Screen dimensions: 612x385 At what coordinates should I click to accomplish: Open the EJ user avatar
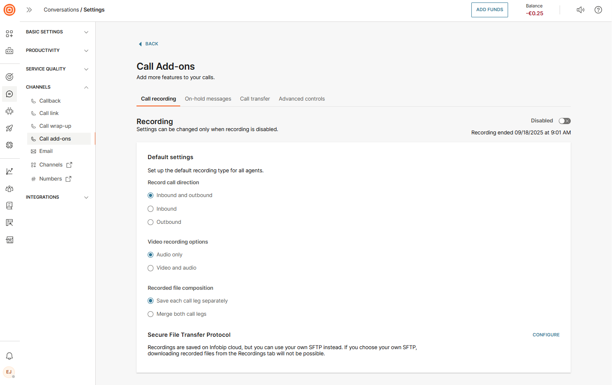[9, 372]
